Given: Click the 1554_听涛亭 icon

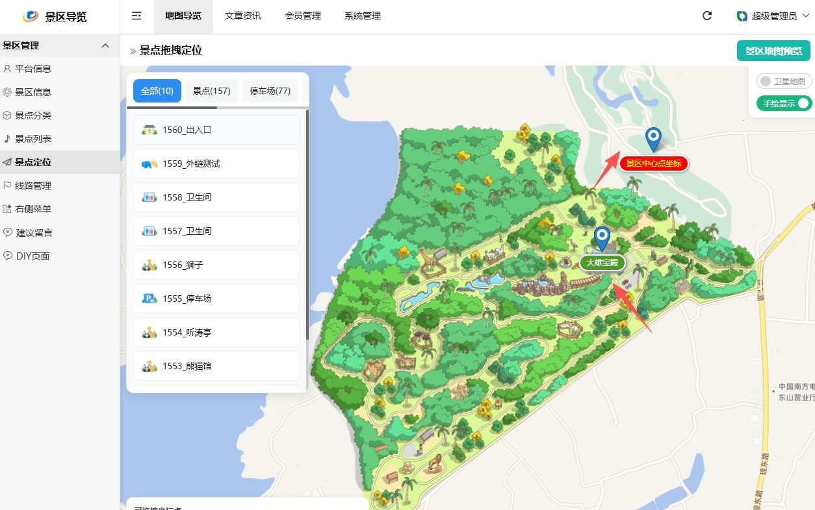Looking at the screenshot, I should coord(149,332).
